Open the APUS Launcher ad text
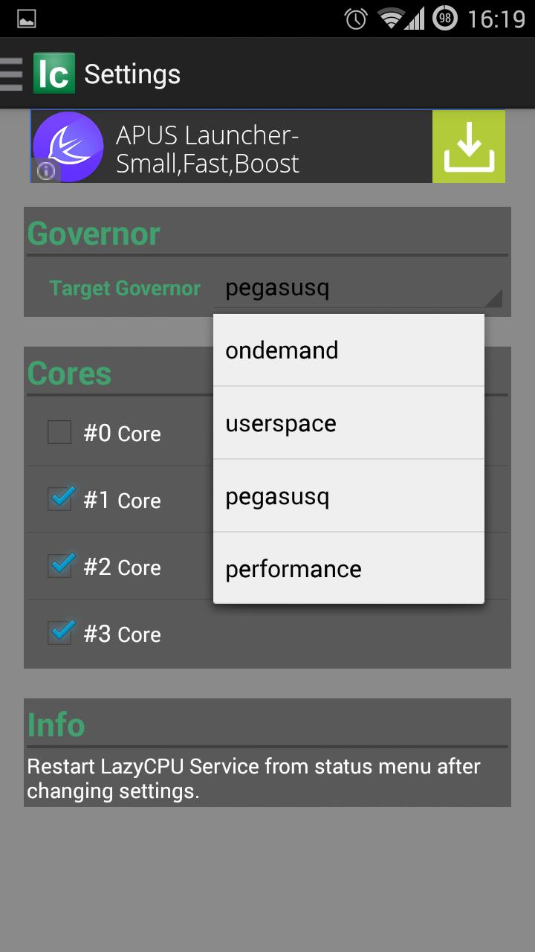Viewport: 535px width, 952px height. click(x=208, y=149)
